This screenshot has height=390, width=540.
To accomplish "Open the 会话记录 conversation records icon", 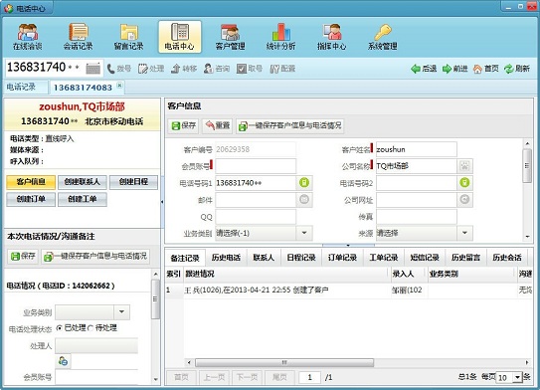I will pos(78,37).
